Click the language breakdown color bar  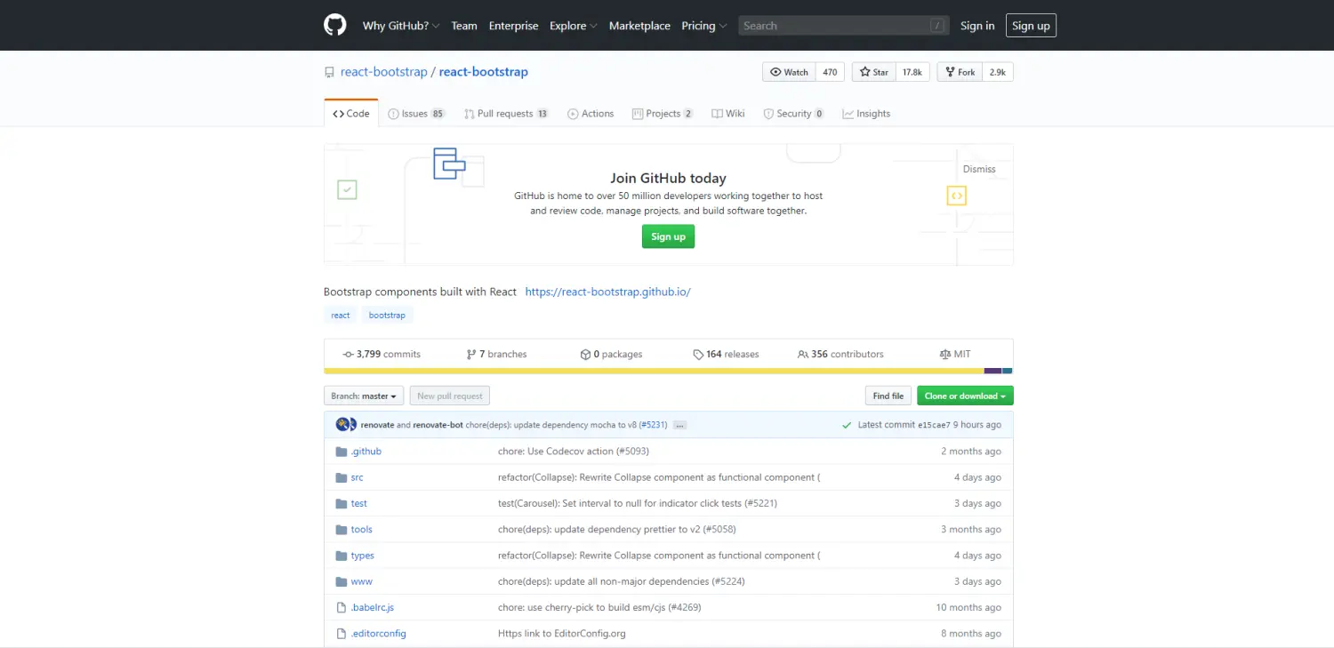point(669,371)
